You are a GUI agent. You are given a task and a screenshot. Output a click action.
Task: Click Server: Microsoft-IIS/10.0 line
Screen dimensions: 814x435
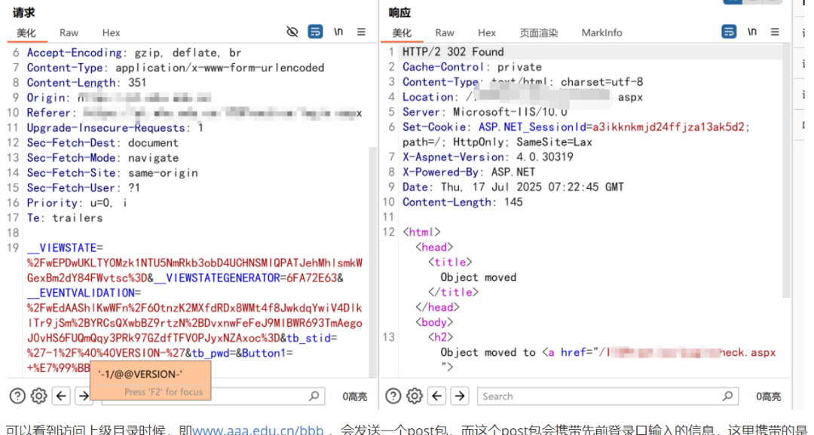[485, 112]
